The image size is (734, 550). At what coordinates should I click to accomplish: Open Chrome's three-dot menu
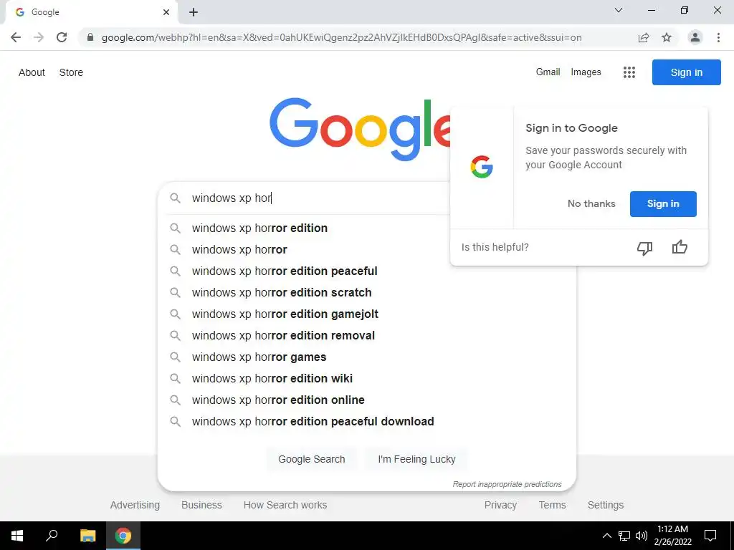[718, 37]
